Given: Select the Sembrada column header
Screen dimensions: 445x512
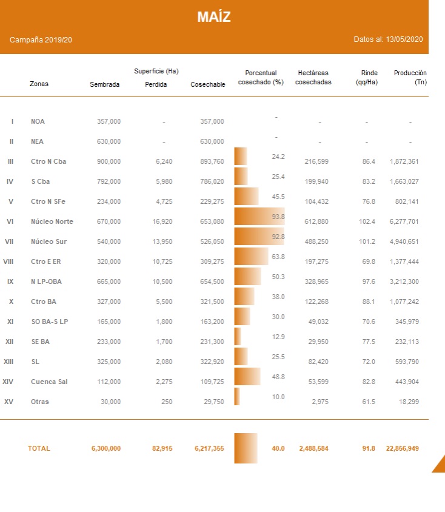Looking at the screenshot, I should point(104,84).
